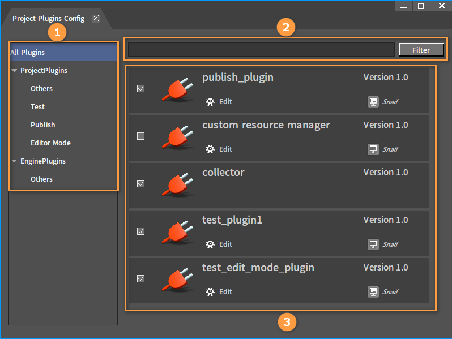Viewport: 452px width, 339px height.
Task: Click the gear icon for custom resource manager
Action: [210, 149]
